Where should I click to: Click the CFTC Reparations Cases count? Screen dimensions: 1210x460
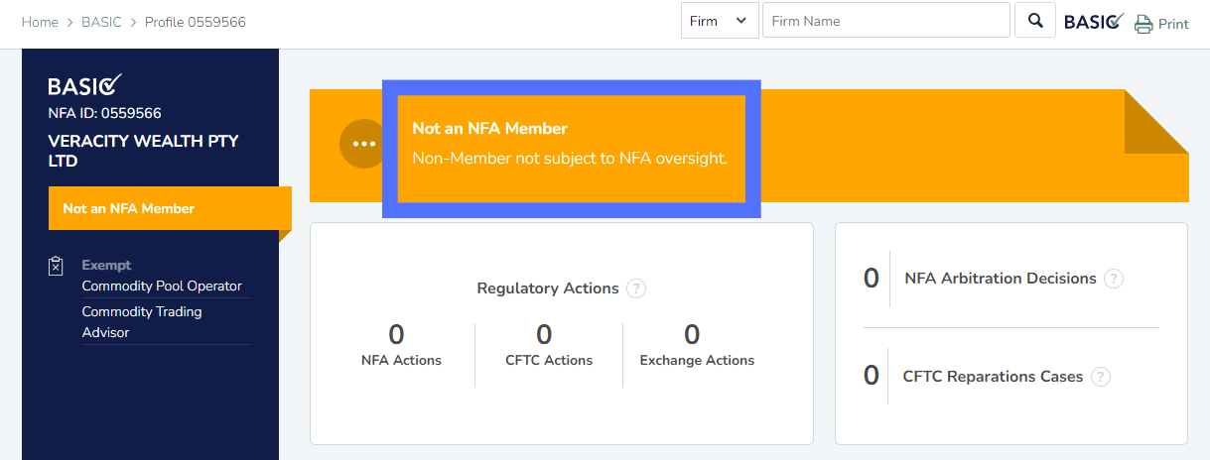coord(872,376)
